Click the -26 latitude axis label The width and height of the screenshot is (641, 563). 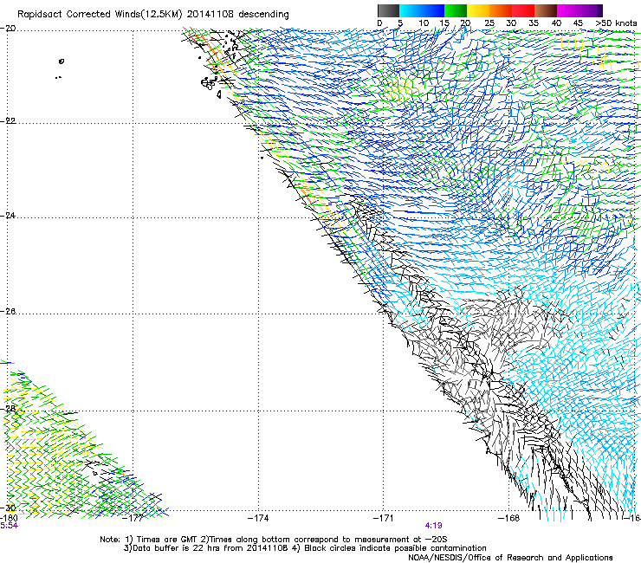pyautogui.click(x=8, y=312)
